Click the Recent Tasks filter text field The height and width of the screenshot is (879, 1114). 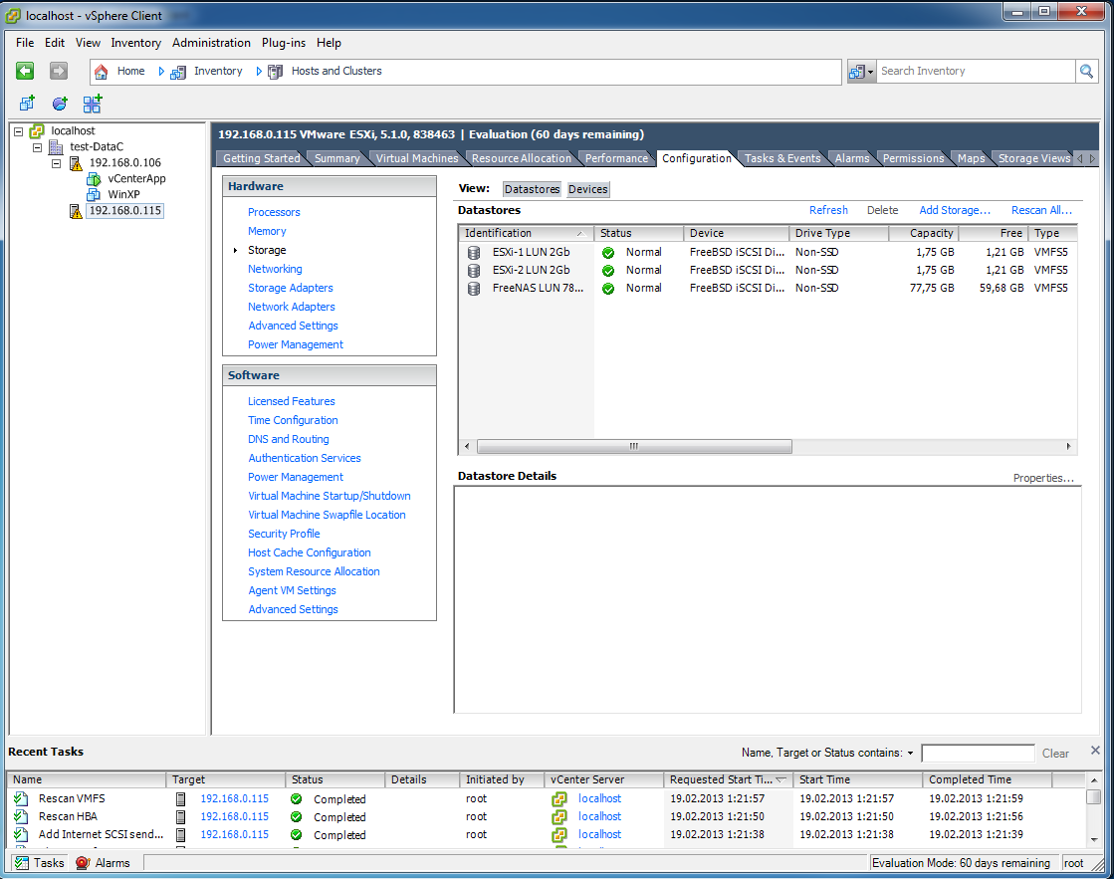click(x=978, y=754)
